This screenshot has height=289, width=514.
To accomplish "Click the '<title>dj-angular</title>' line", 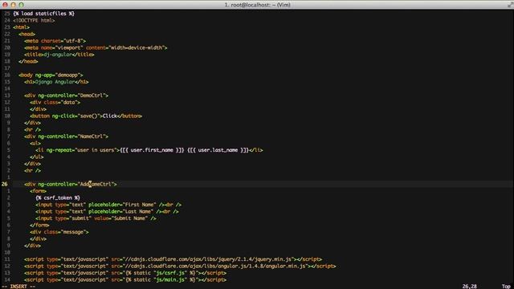I will [x=59, y=55].
